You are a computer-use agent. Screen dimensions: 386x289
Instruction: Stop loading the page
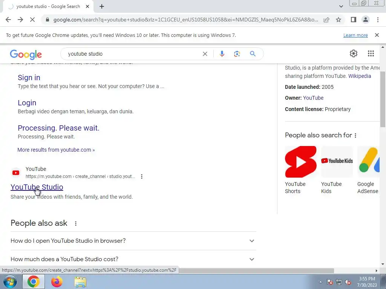[32, 20]
